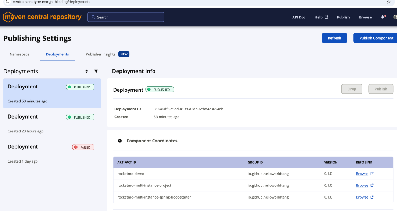
Task: Click external link icon for rocketmq-demo
Action: pyautogui.click(x=372, y=174)
